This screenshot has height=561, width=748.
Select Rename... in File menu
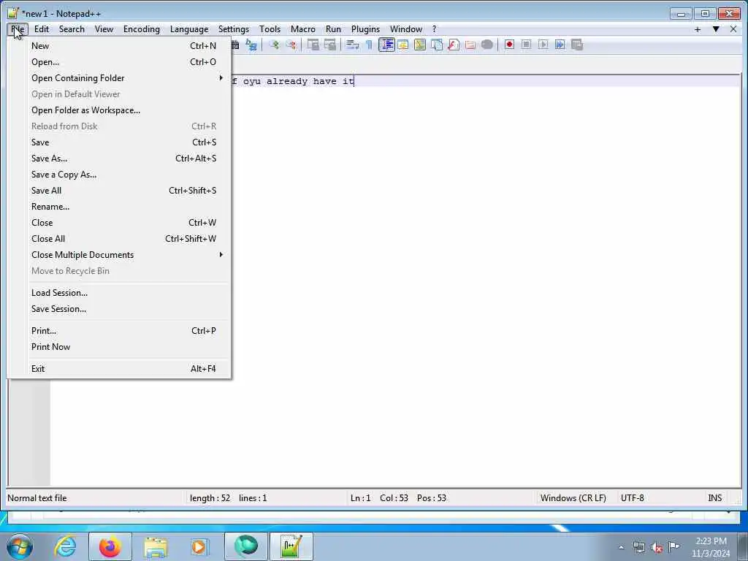119,207
